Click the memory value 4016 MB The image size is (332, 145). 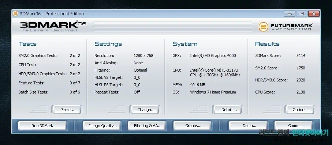(x=198, y=85)
